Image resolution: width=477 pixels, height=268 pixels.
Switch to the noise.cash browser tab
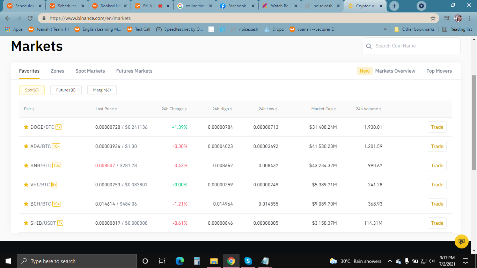click(322, 6)
